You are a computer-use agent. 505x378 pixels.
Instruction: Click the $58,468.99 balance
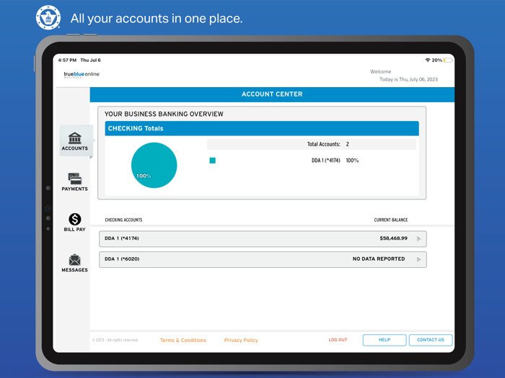(394, 238)
